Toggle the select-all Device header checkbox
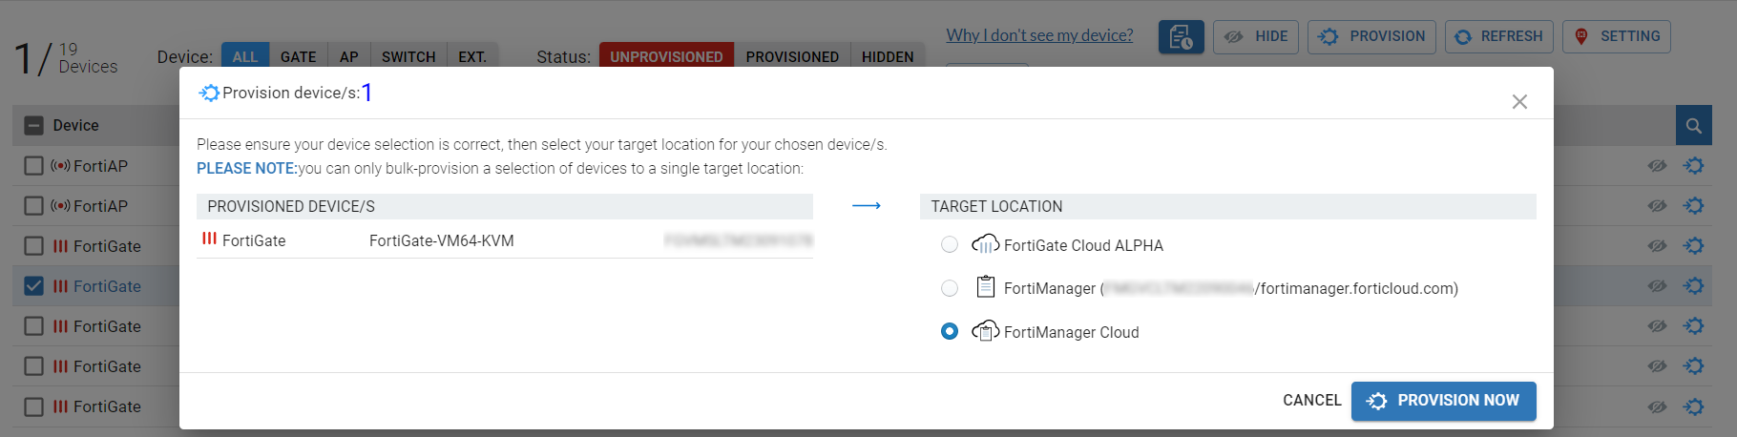1737x437 pixels. pos(34,126)
